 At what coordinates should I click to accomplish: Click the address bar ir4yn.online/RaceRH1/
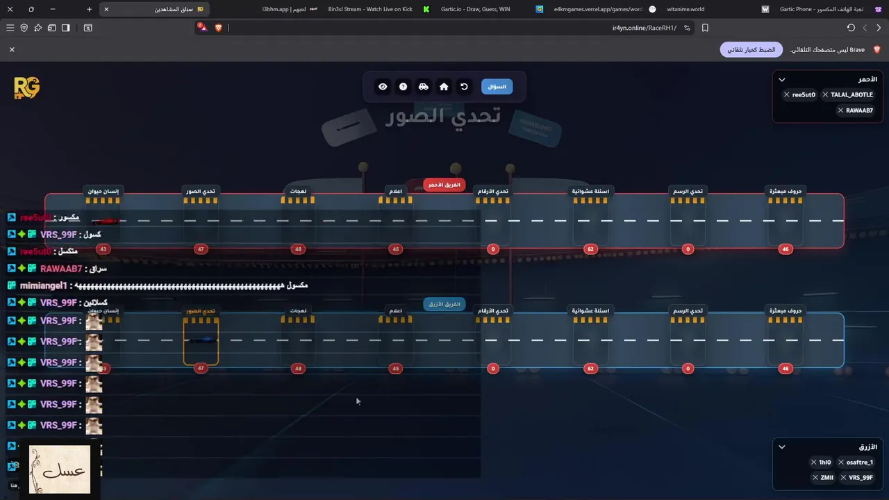(x=451, y=28)
